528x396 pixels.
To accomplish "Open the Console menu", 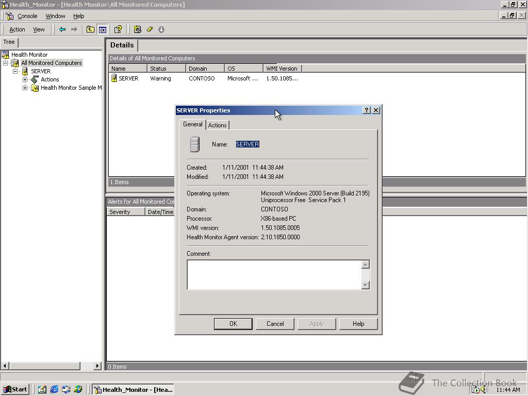I will coord(27,16).
